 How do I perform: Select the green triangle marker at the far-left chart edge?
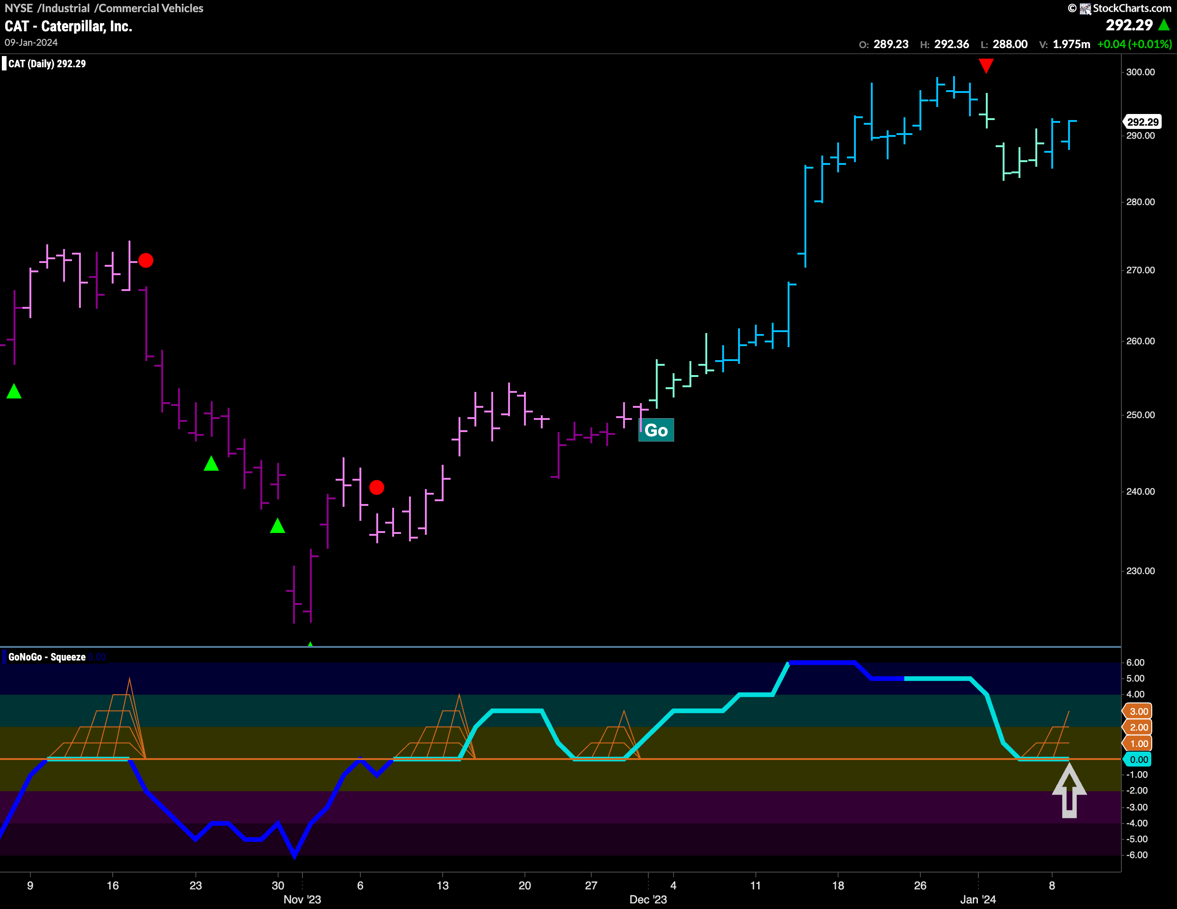[14, 391]
